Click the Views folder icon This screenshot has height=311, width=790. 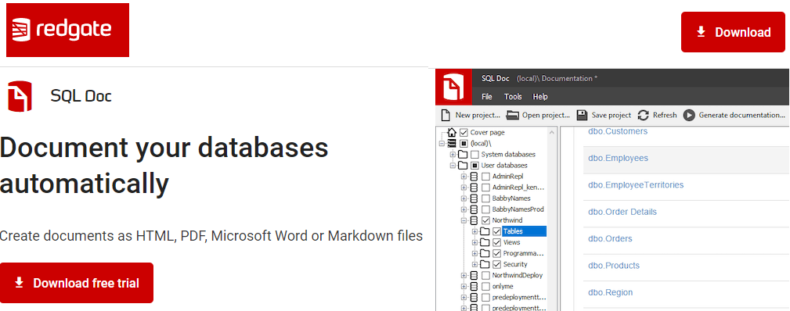(485, 242)
